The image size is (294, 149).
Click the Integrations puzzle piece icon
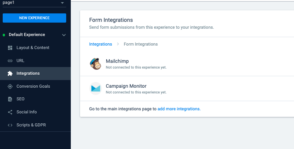10,74
